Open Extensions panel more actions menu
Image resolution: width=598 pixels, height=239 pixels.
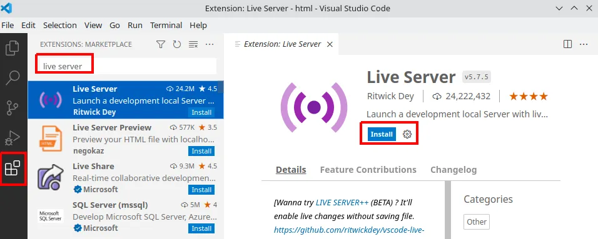click(x=210, y=44)
